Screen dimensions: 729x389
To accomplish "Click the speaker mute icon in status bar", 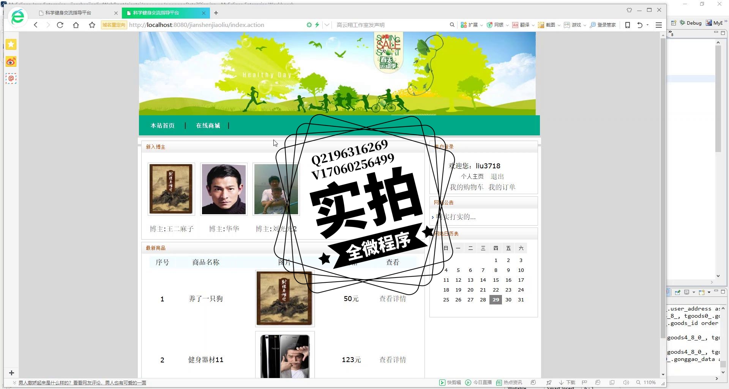I will [x=626, y=383].
